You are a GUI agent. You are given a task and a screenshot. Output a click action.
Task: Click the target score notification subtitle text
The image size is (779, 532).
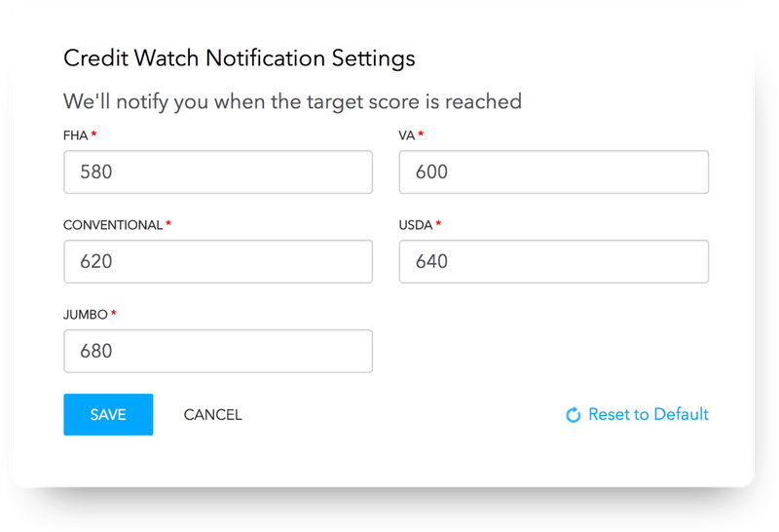[292, 101]
